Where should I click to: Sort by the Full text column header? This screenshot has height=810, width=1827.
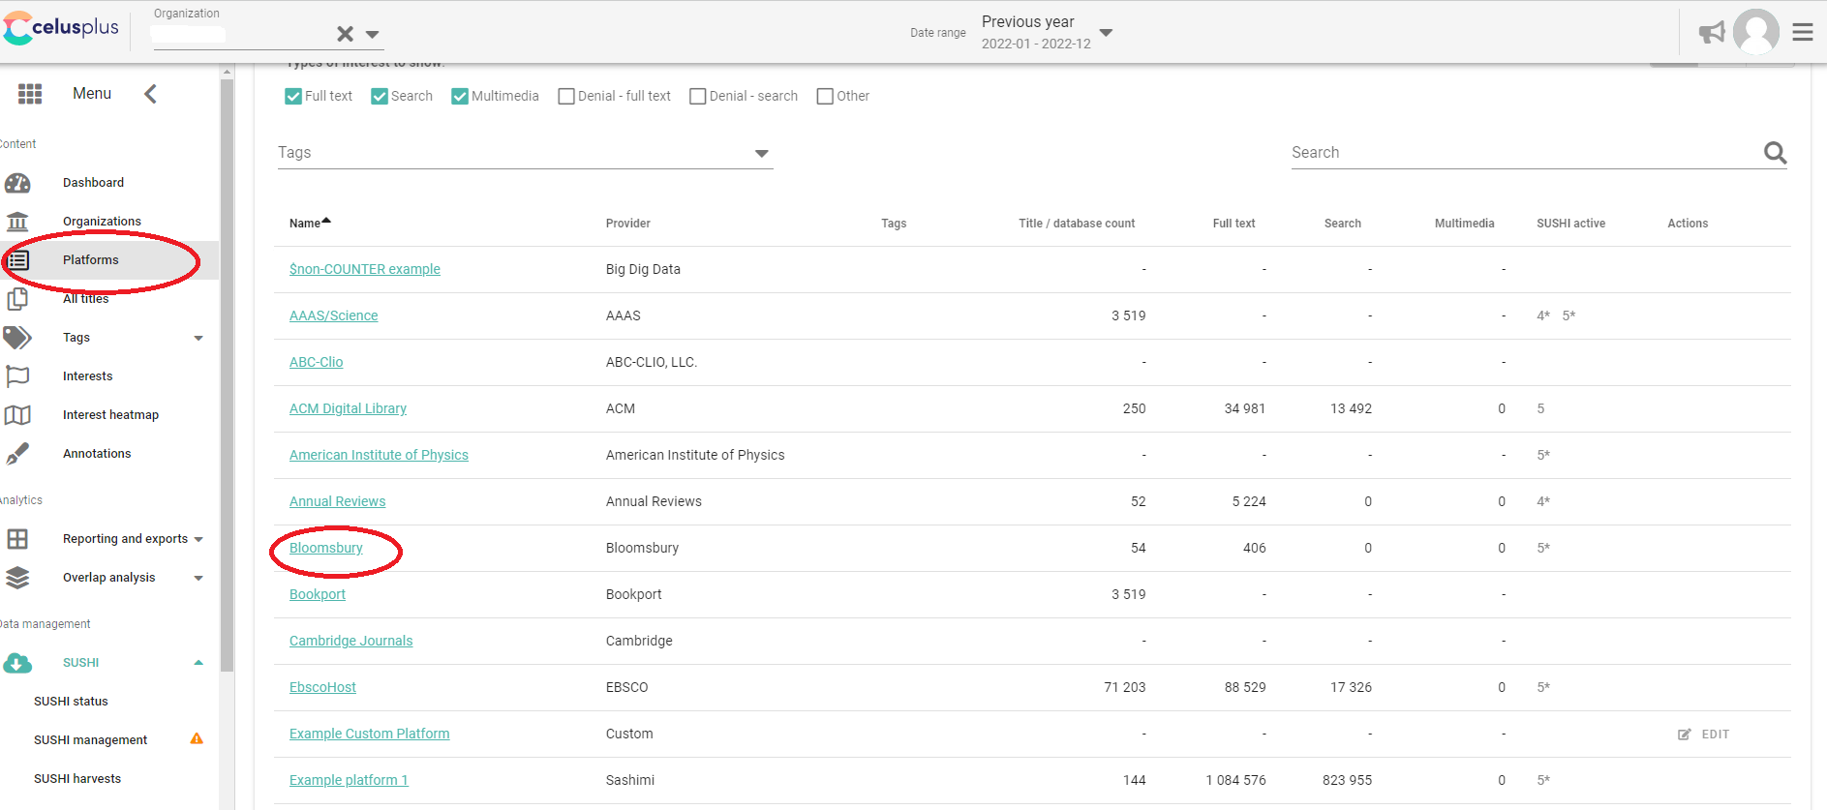1233,224
